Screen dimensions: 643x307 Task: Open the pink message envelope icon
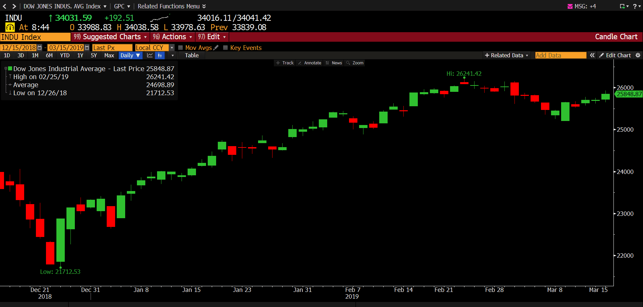(570, 6)
